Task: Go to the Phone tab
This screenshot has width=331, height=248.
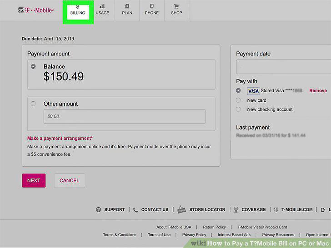Action: (x=152, y=10)
